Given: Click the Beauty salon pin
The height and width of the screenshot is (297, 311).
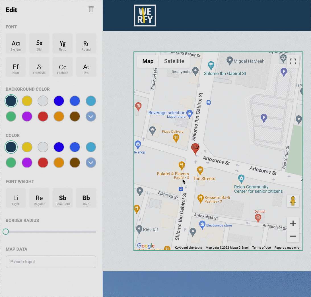Looking at the screenshot, I should pos(195,72).
